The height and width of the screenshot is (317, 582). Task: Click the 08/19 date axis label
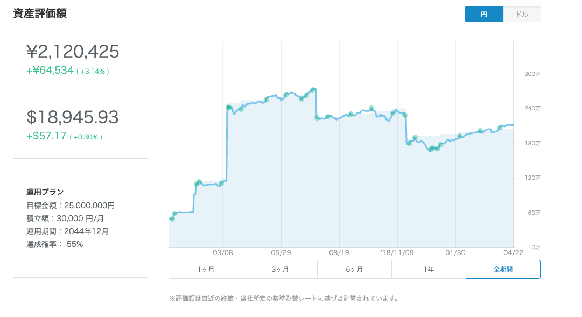(x=339, y=252)
